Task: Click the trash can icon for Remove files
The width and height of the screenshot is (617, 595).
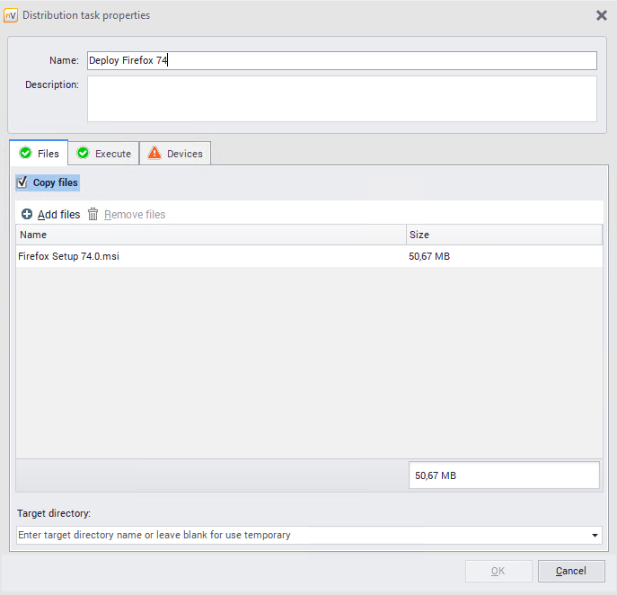Action: tap(93, 214)
